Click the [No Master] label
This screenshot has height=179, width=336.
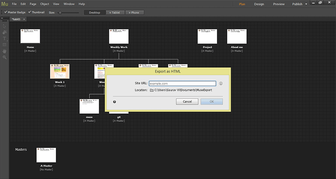(46, 170)
